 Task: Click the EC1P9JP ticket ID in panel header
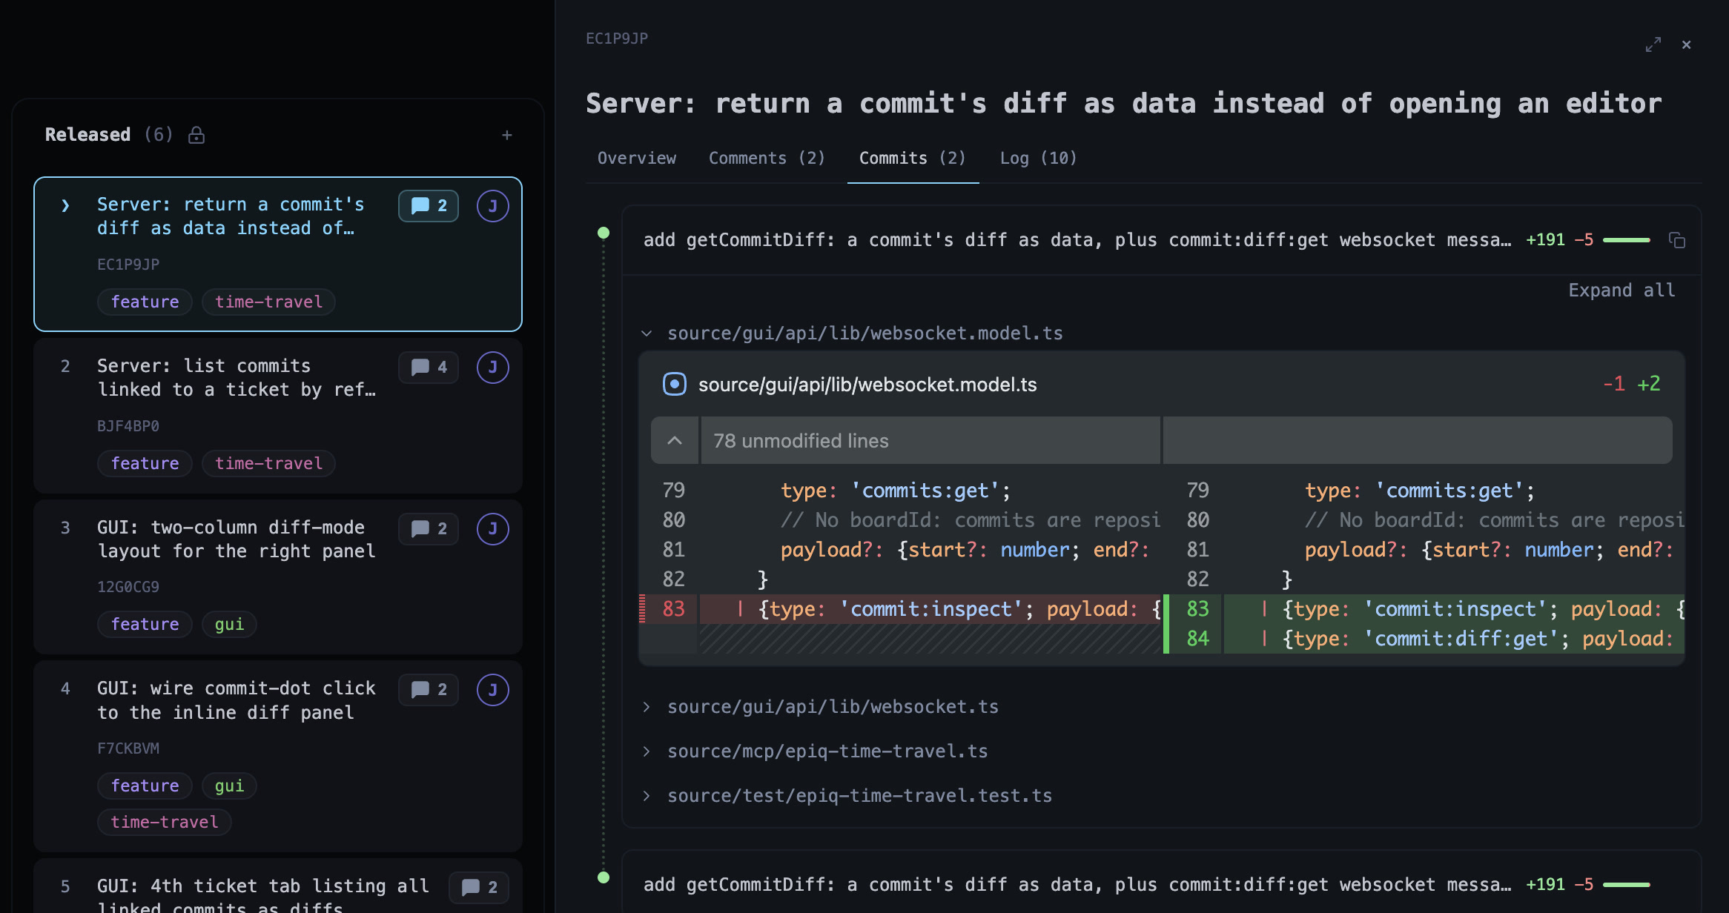click(x=617, y=39)
